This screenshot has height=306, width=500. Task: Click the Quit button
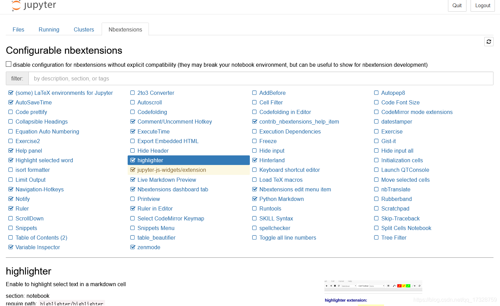pos(457,5)
